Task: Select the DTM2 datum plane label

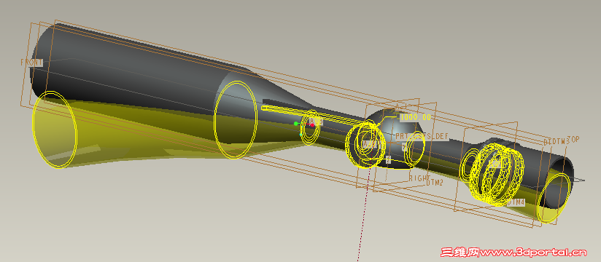Action: pyautogui.click(x=435, y=183)
